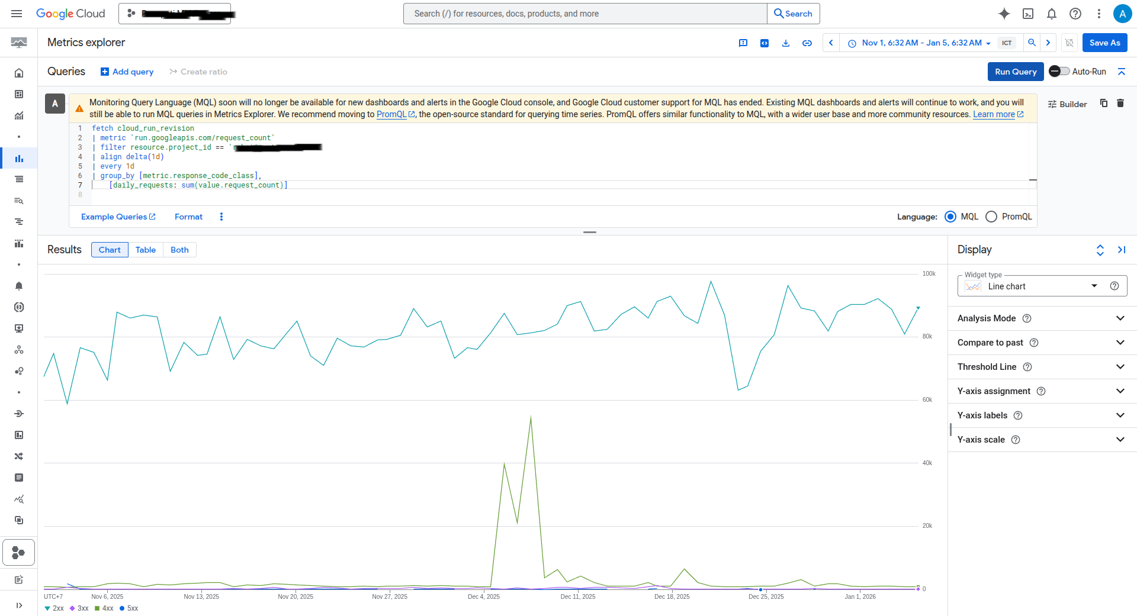Screen dimensions: 1137x616
Task: Switch results view to Table tab
Action: pos(146,250)
